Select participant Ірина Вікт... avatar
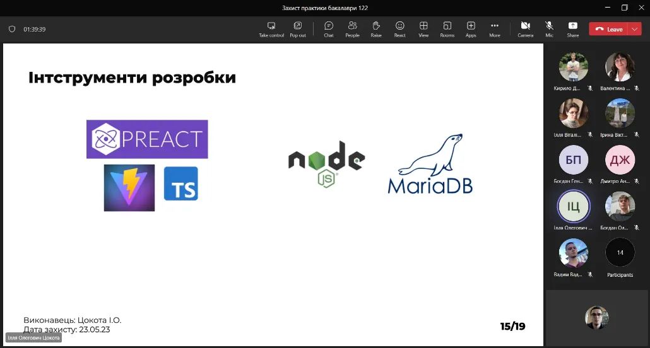The image size is (650, 348). click(620, 113)
